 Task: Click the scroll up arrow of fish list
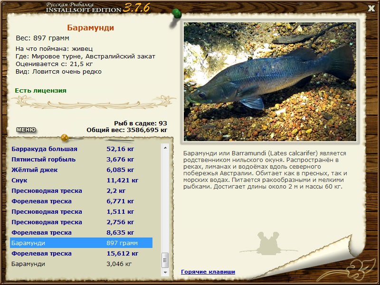[x=165, y=148]
